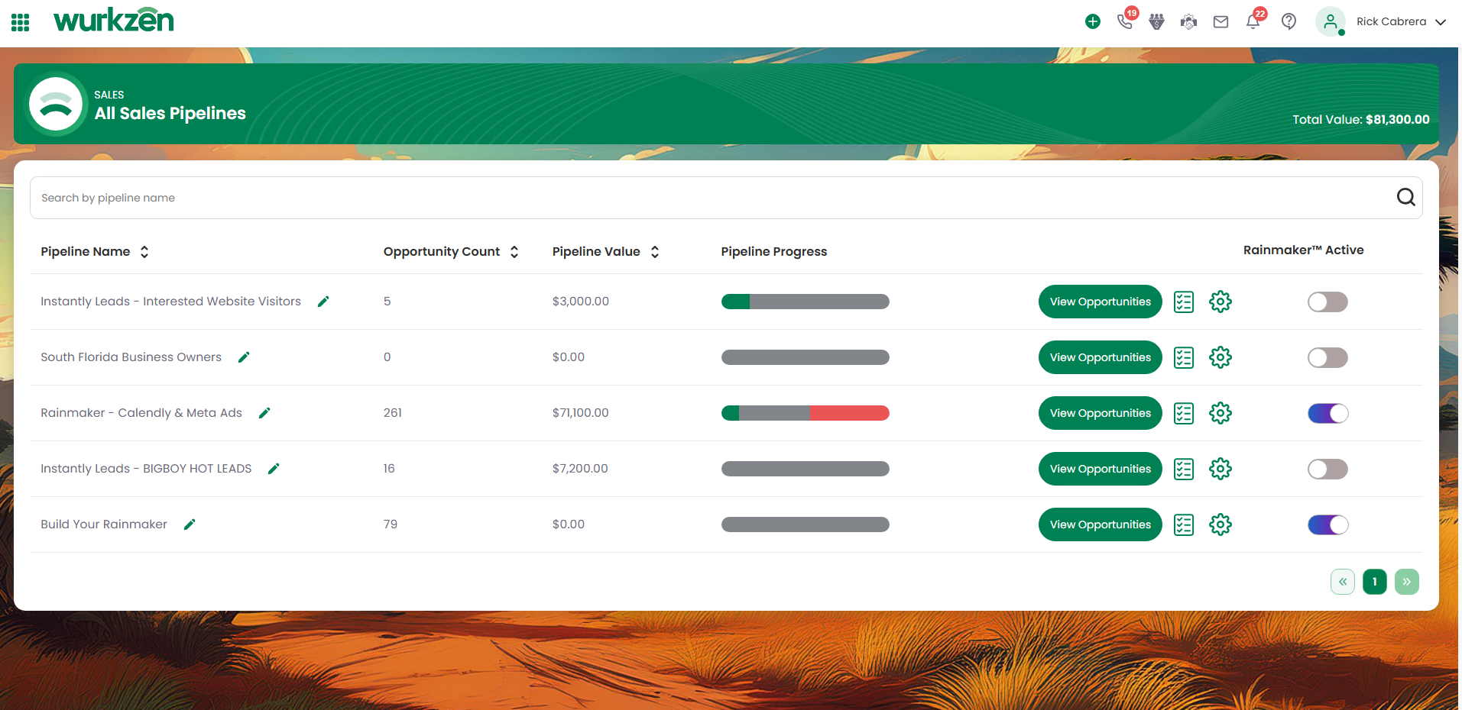The image size is (1462, 710).
Task: Open the mail envelope icon
Action: pyautogui.click(x=1220, y=21)
